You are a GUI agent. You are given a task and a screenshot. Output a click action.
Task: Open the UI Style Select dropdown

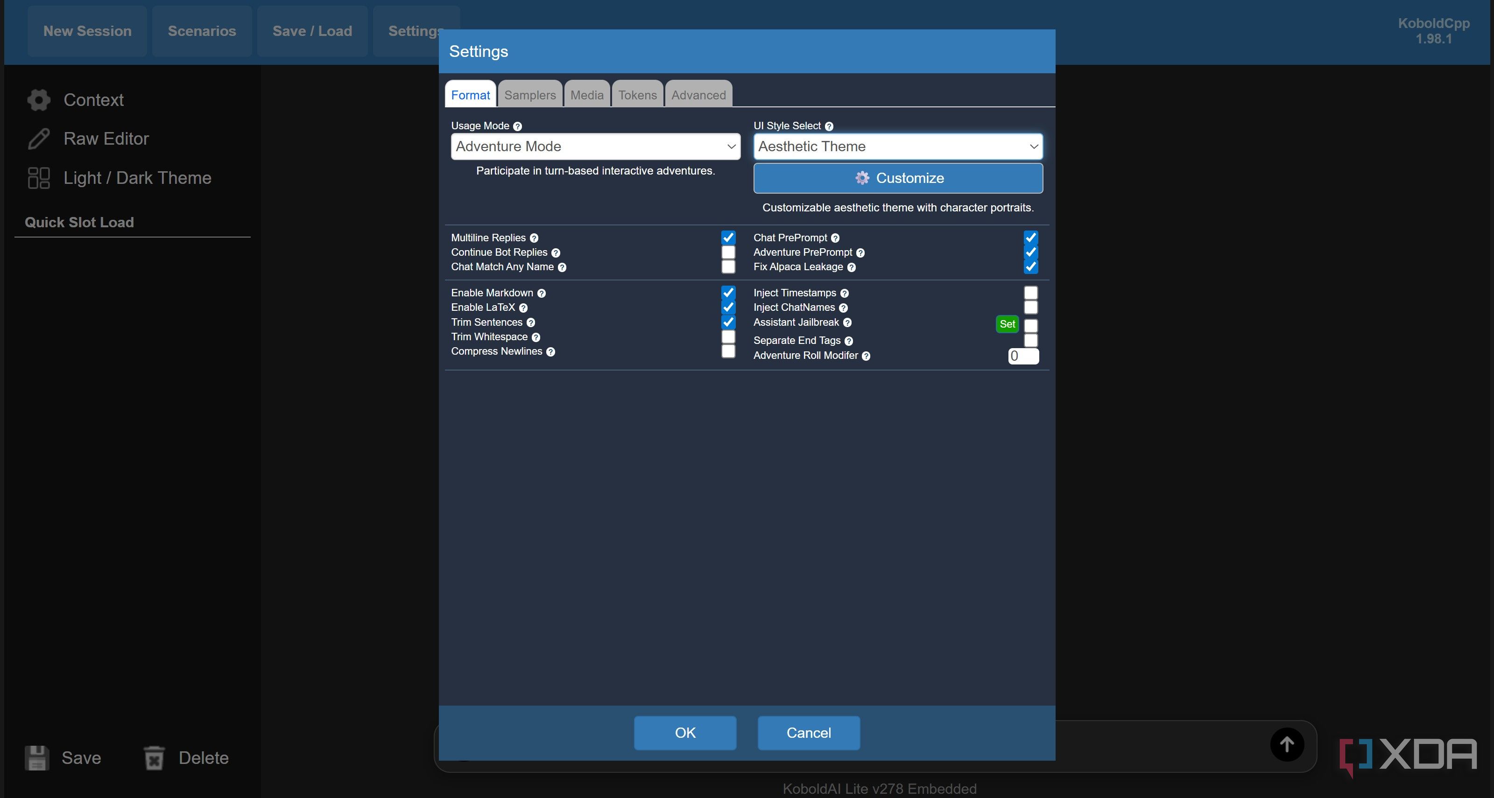click(x=897, y=147)
